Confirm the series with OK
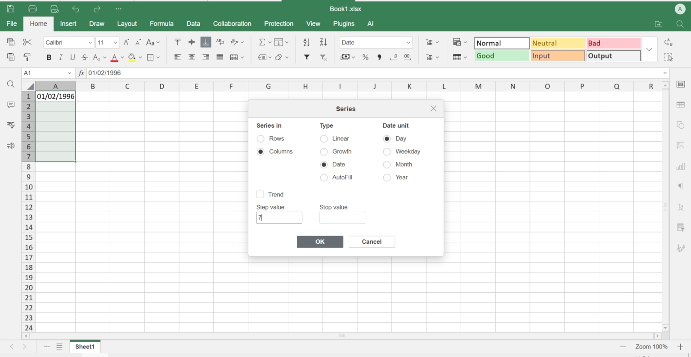Screen dimensions: 691x357 point(320,241)
